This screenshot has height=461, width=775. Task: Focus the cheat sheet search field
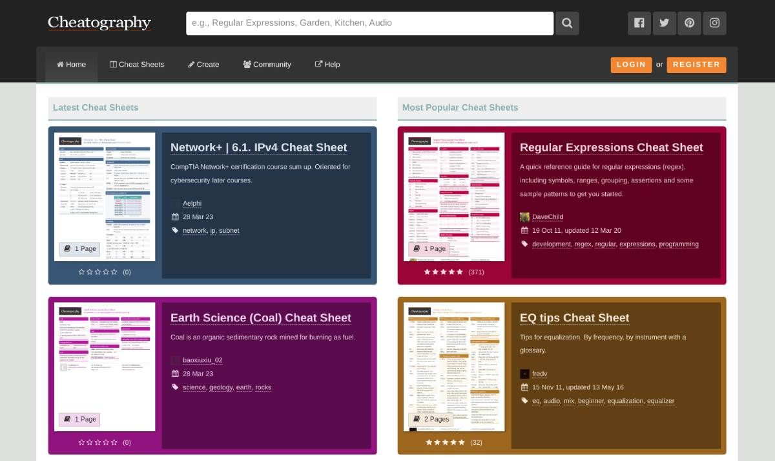(x=369, y=23)
